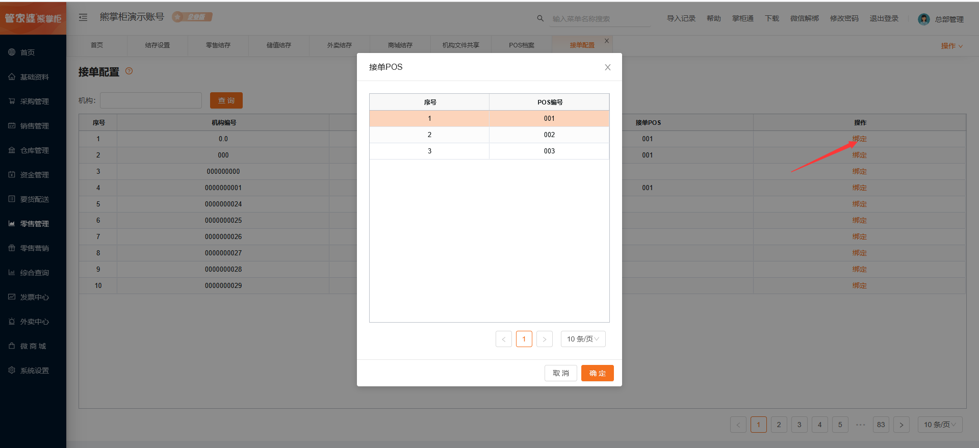Click the 基础资料 home icon in sidebar
Screen dimensions: 979x448
click(12, 76)
